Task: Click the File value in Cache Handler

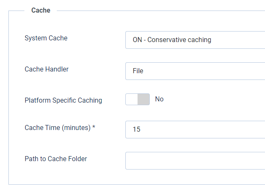Action: pyautogui.click(x=138, y=71)
